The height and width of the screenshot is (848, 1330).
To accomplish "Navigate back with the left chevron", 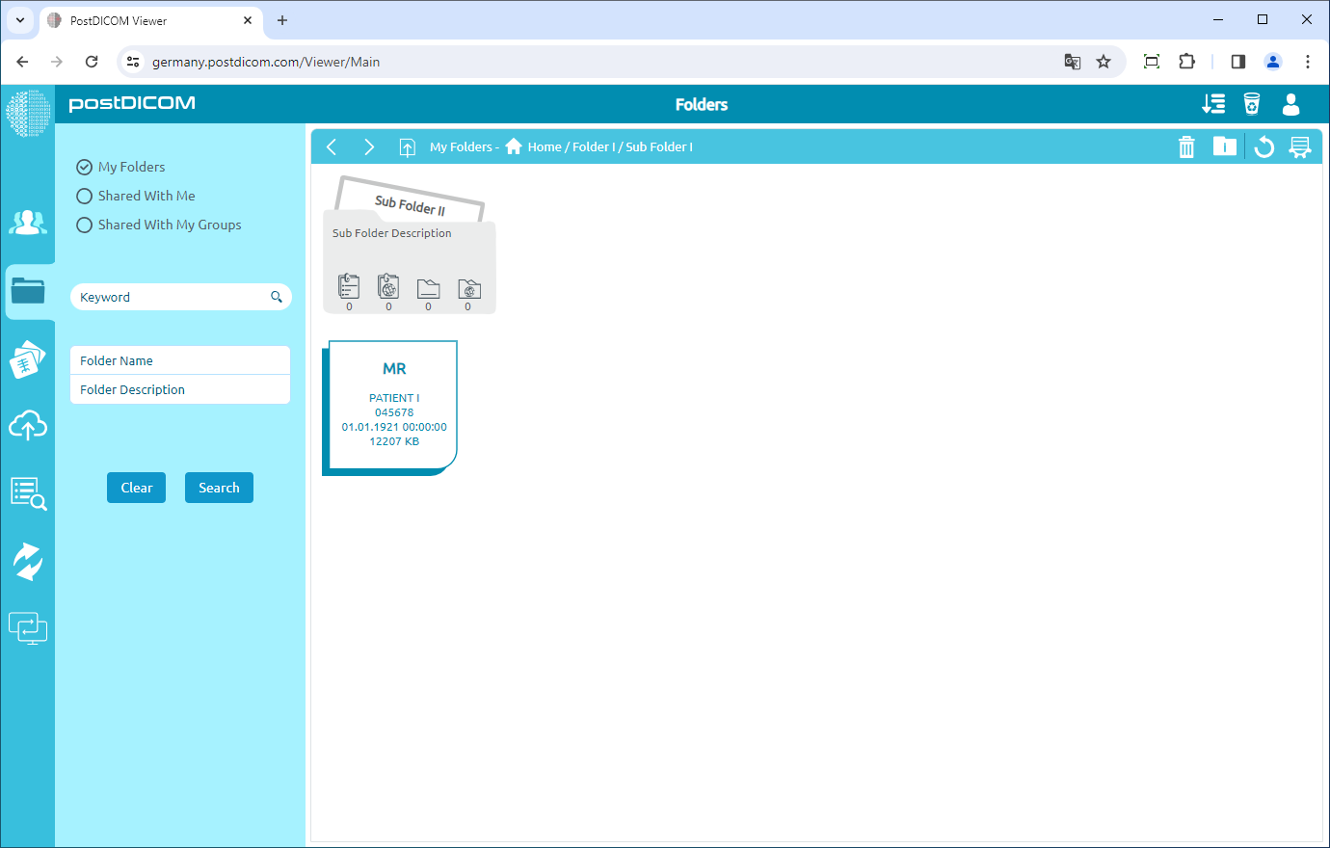I will coord(332,146).
